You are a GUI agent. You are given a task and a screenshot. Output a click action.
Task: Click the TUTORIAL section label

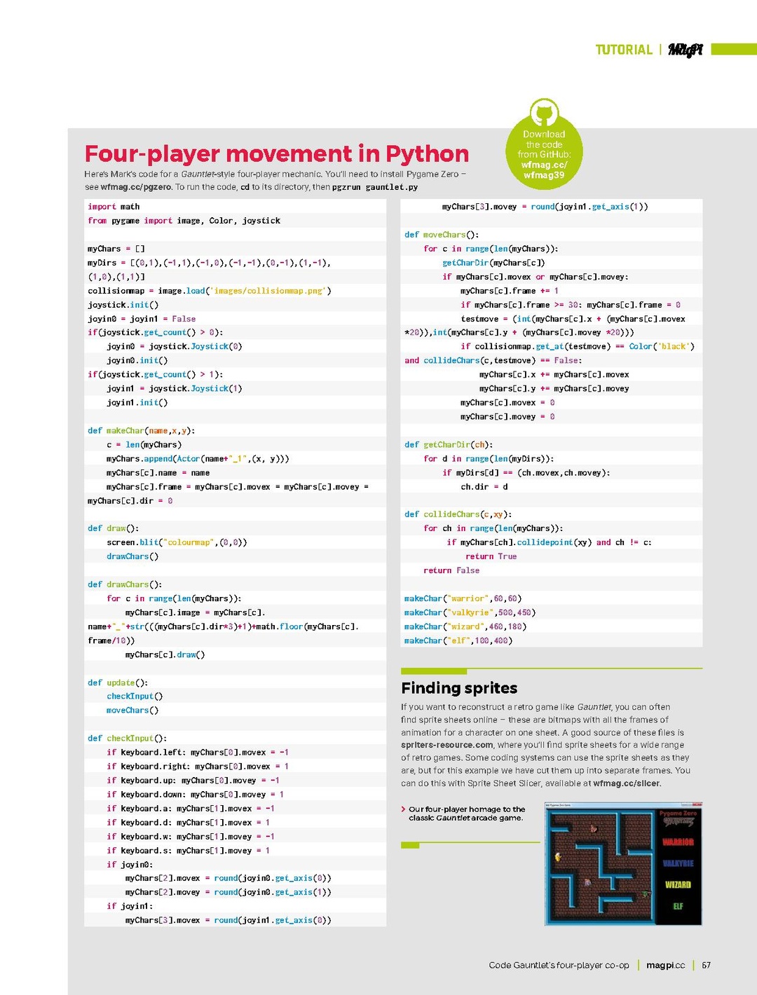click(623, 50)
